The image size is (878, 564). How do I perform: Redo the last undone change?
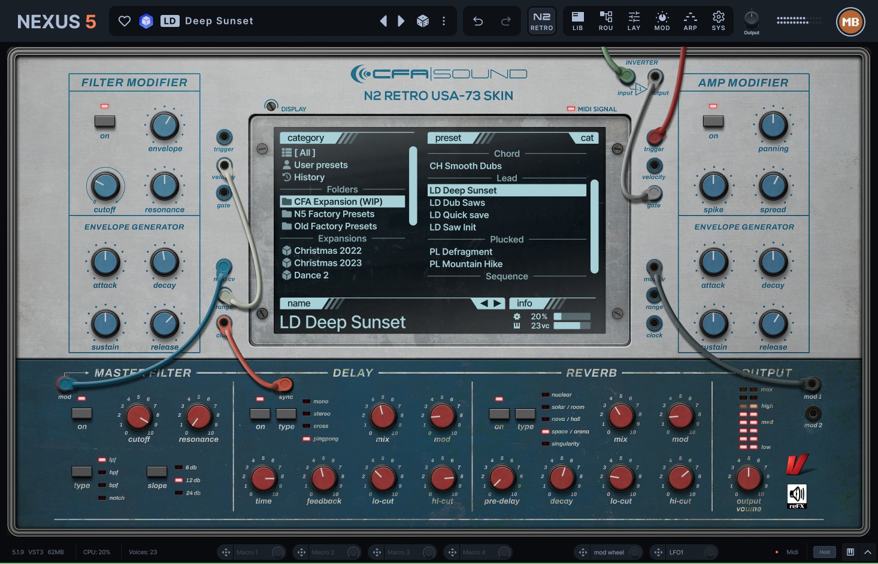[506, 22]
